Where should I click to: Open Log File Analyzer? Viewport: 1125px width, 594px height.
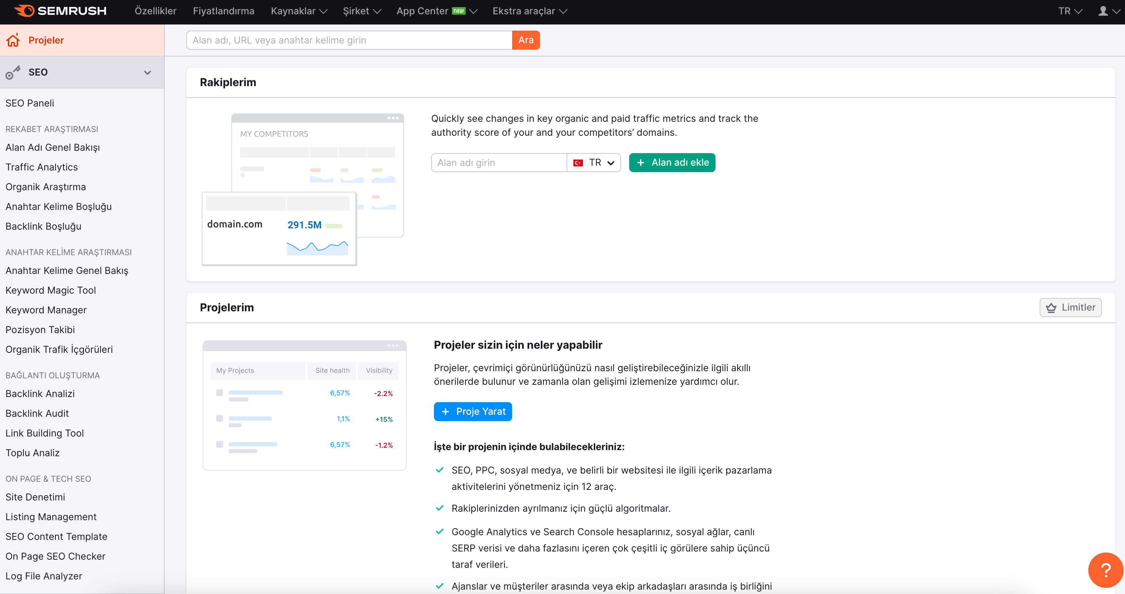44,576
